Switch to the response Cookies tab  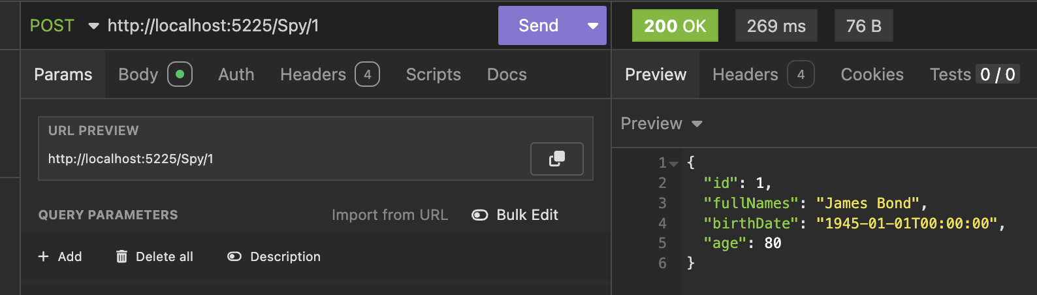click(872, 74)
